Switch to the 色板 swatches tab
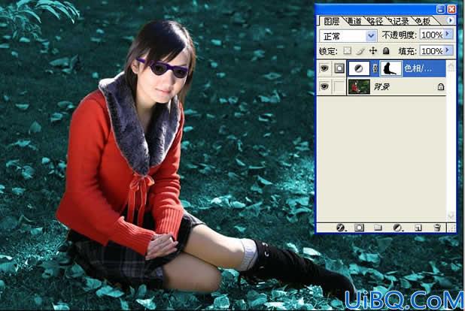This screenshot has height=311, width=465. 423,21
